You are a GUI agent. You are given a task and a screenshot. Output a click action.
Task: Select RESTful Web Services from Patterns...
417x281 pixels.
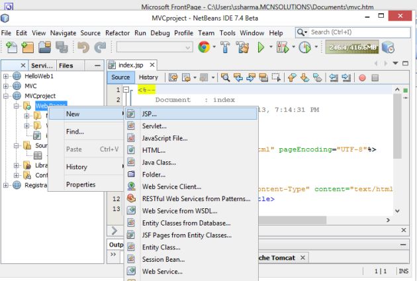click(x=191, y=198)
